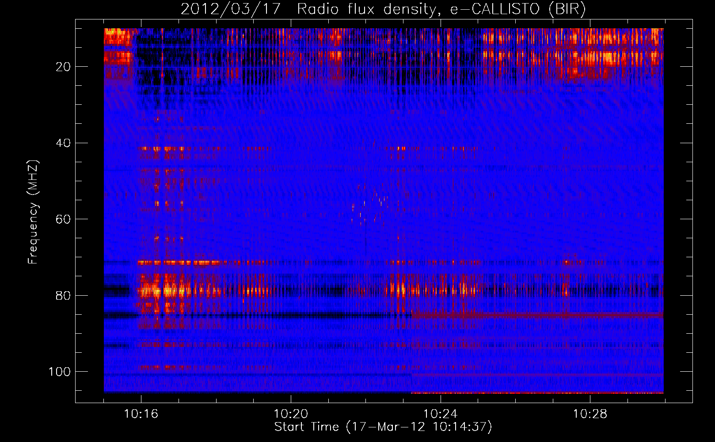Click the '60' frequency tick label

[63, 220]
